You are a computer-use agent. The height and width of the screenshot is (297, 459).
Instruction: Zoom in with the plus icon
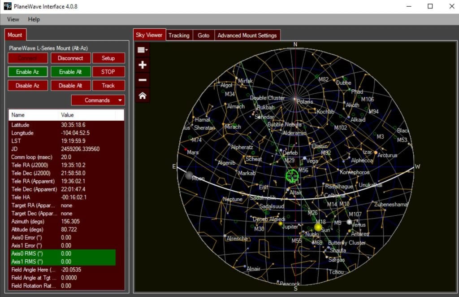(x=143, y=65)
